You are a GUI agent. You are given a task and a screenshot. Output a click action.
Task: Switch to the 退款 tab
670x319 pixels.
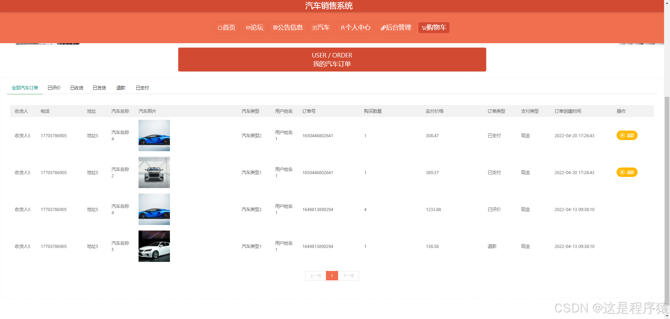click(121, 88)
